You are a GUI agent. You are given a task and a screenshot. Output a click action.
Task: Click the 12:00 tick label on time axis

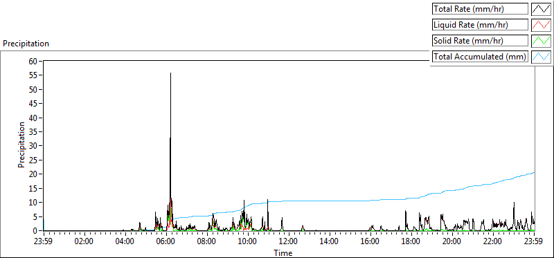click(x=289, y=242)
